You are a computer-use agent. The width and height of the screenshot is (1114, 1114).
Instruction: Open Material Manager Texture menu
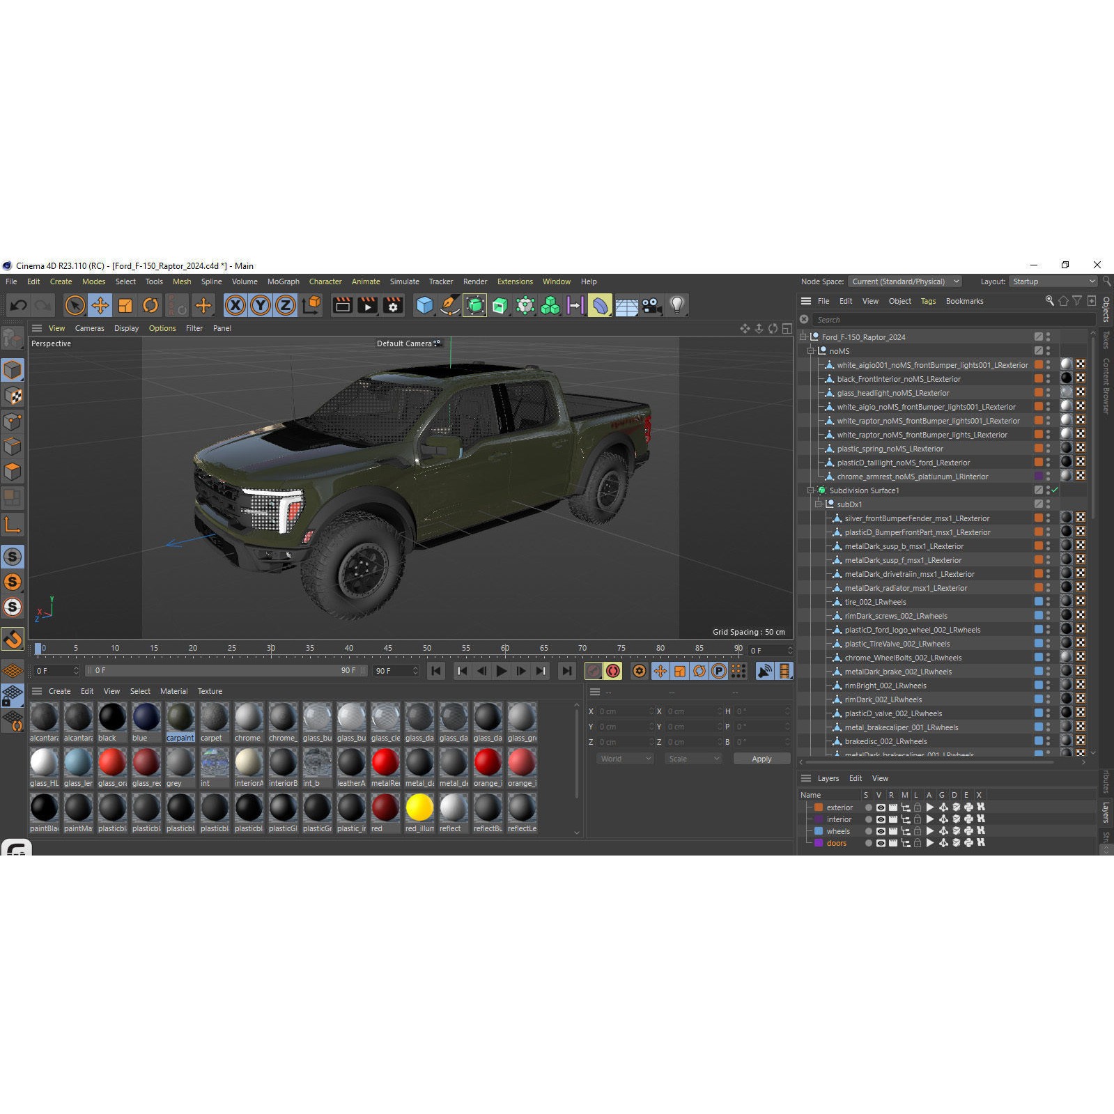[x=210, y=691]
